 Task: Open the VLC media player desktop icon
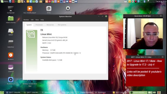30,10
